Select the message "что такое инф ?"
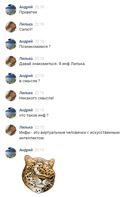This screenshot has height=197, width=140. click(34, 115)
